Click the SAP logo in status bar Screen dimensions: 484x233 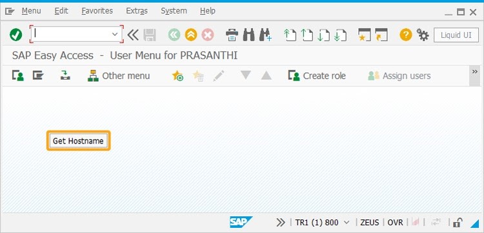click(x=241, y=222)
